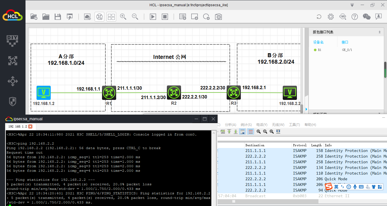Stop all devices using the stop icon

(x=165, y=17)
